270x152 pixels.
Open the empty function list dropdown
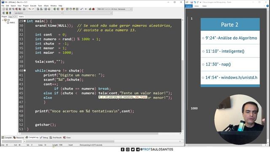pyautogui.click(x=88, y=13)
